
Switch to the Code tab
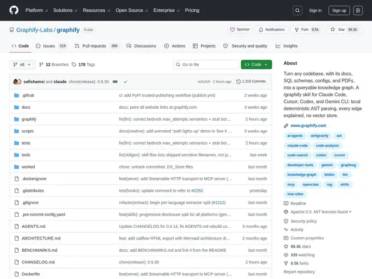(x=20, y=46)
